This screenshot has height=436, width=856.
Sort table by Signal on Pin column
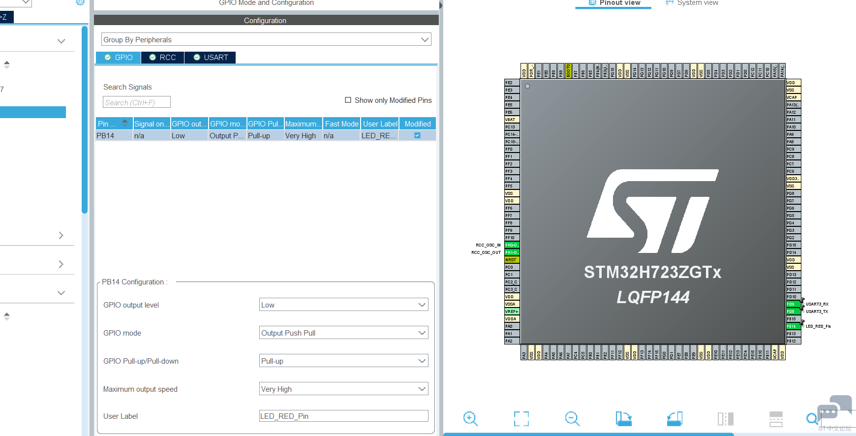152,124
